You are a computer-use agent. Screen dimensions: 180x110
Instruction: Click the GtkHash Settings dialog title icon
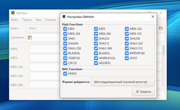(64, 17)
